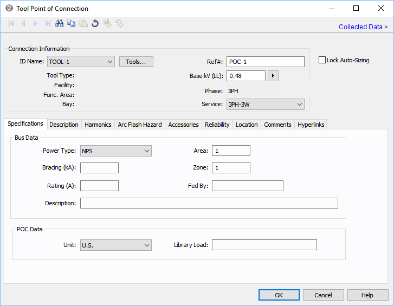Viewport: 394px width, 306px height.
Task: Go to previous record arrow
Action: coord(23,23)
